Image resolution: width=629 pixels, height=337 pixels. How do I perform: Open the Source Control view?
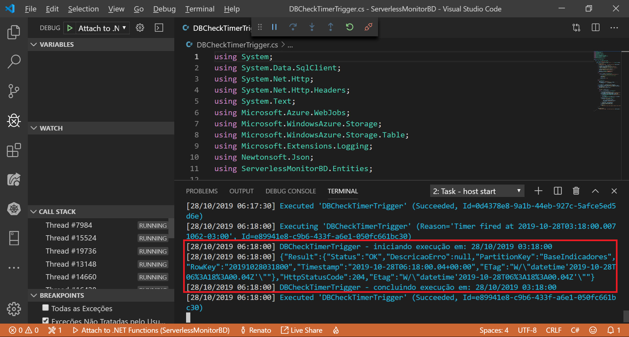coord(14,91)
